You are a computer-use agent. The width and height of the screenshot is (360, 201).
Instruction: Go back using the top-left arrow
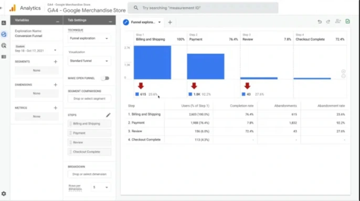[1, 8]
